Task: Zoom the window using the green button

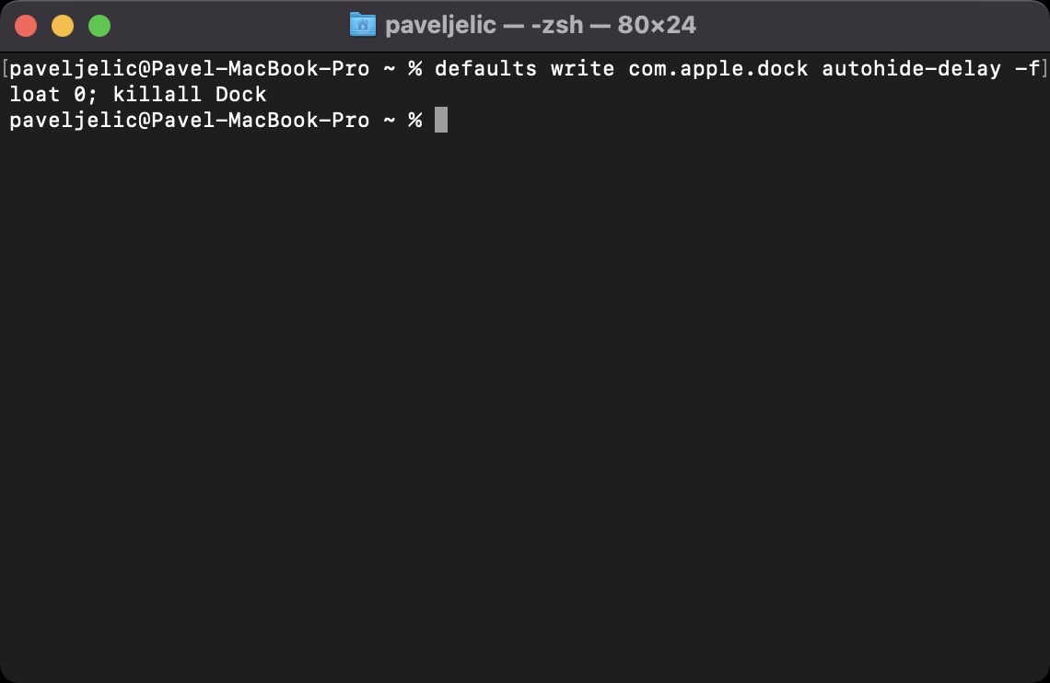Action: [x=99, y=26]
